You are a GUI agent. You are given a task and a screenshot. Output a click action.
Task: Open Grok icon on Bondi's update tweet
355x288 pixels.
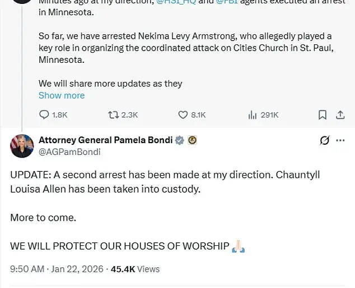(324, 140)
